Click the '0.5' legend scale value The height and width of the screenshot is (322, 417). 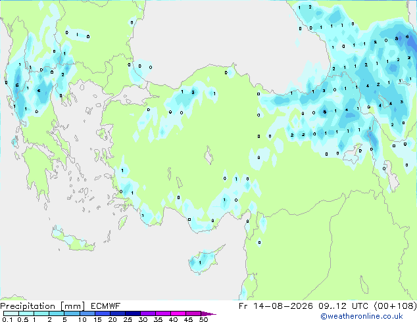pos(23,319)
